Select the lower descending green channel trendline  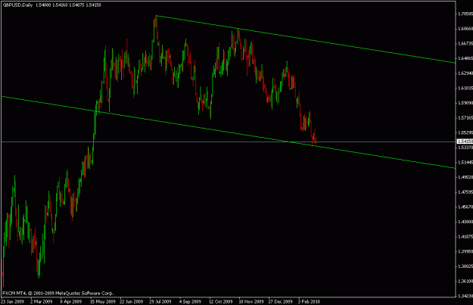point(228,132)
